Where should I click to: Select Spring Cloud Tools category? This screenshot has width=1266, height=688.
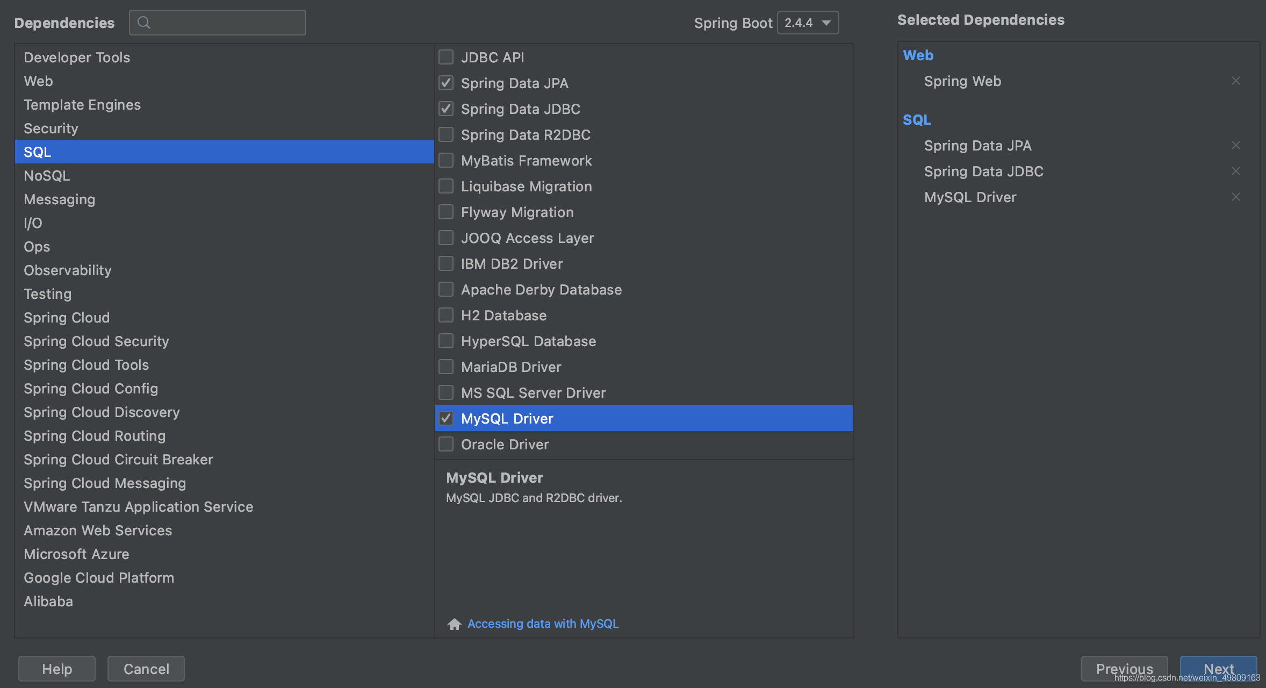click(224, 364)
